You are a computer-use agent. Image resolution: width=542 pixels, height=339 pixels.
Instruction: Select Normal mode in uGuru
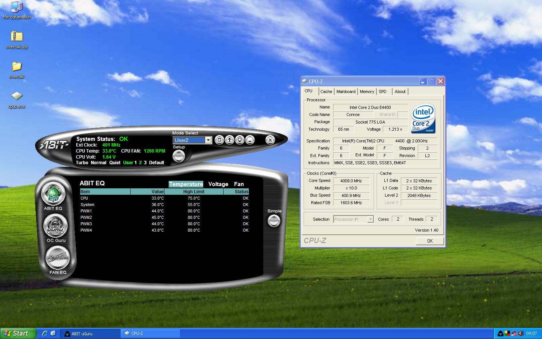click(x=99, y=163)
